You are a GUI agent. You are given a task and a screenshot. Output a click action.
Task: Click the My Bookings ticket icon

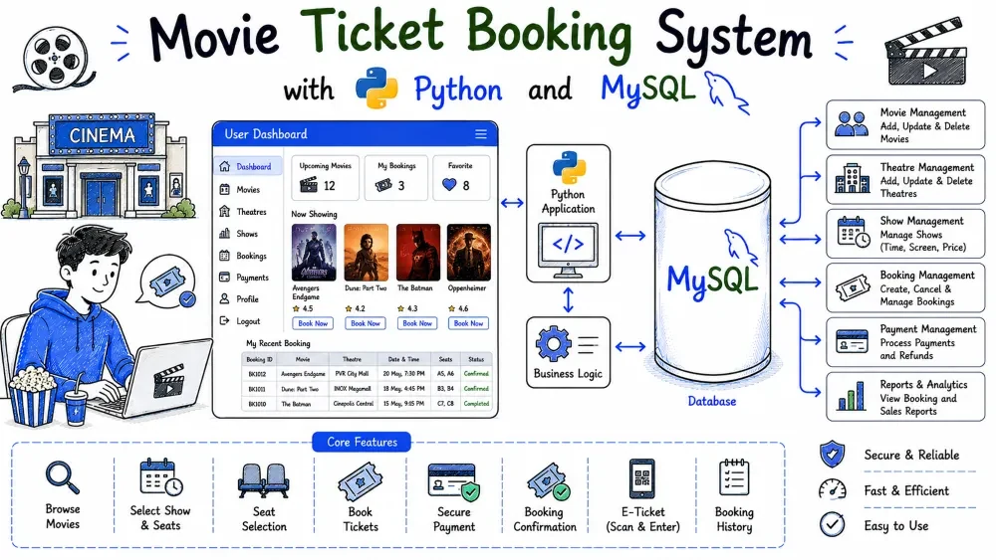point(383,185)
